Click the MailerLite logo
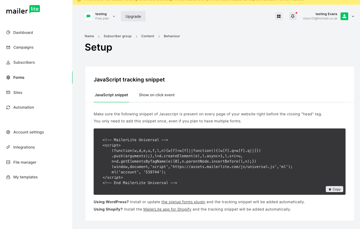The height and width of the screenshot is (229, 360). tap(23, 10)
